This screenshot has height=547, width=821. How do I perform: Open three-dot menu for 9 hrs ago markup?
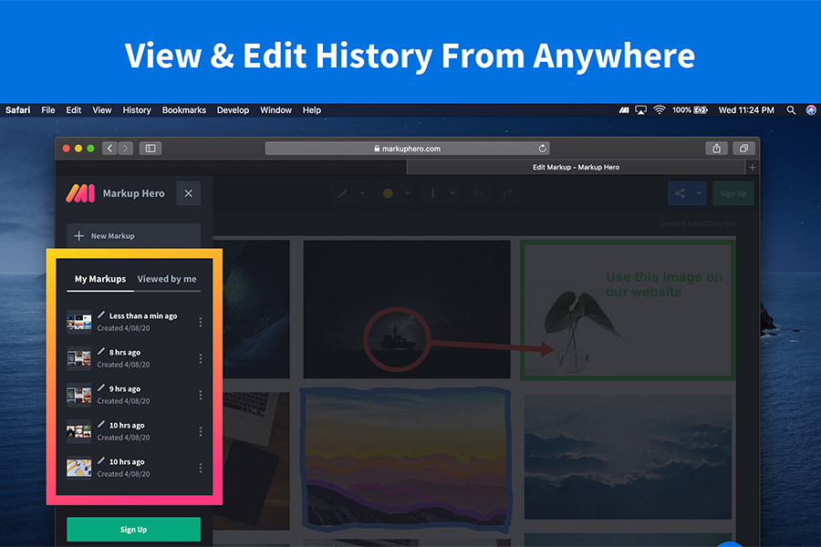pos(201,395)
